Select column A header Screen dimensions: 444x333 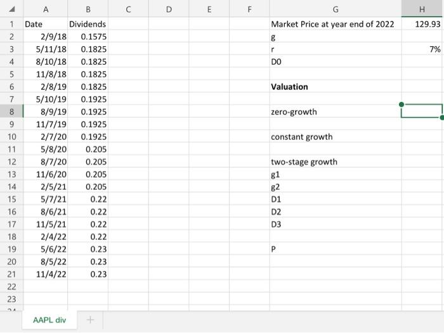(46, 9)
